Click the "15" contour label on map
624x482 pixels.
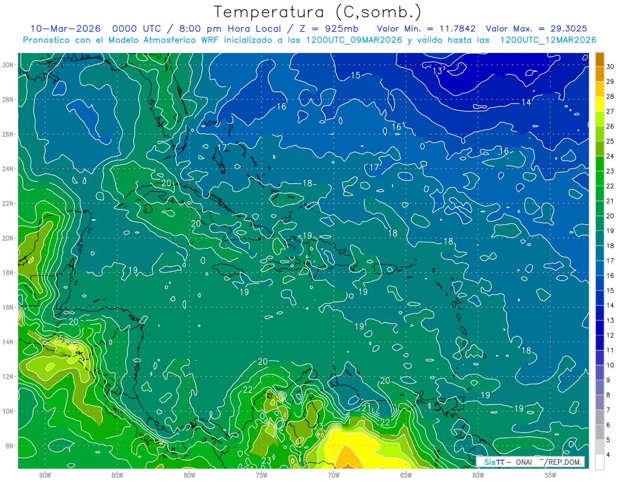355,75
